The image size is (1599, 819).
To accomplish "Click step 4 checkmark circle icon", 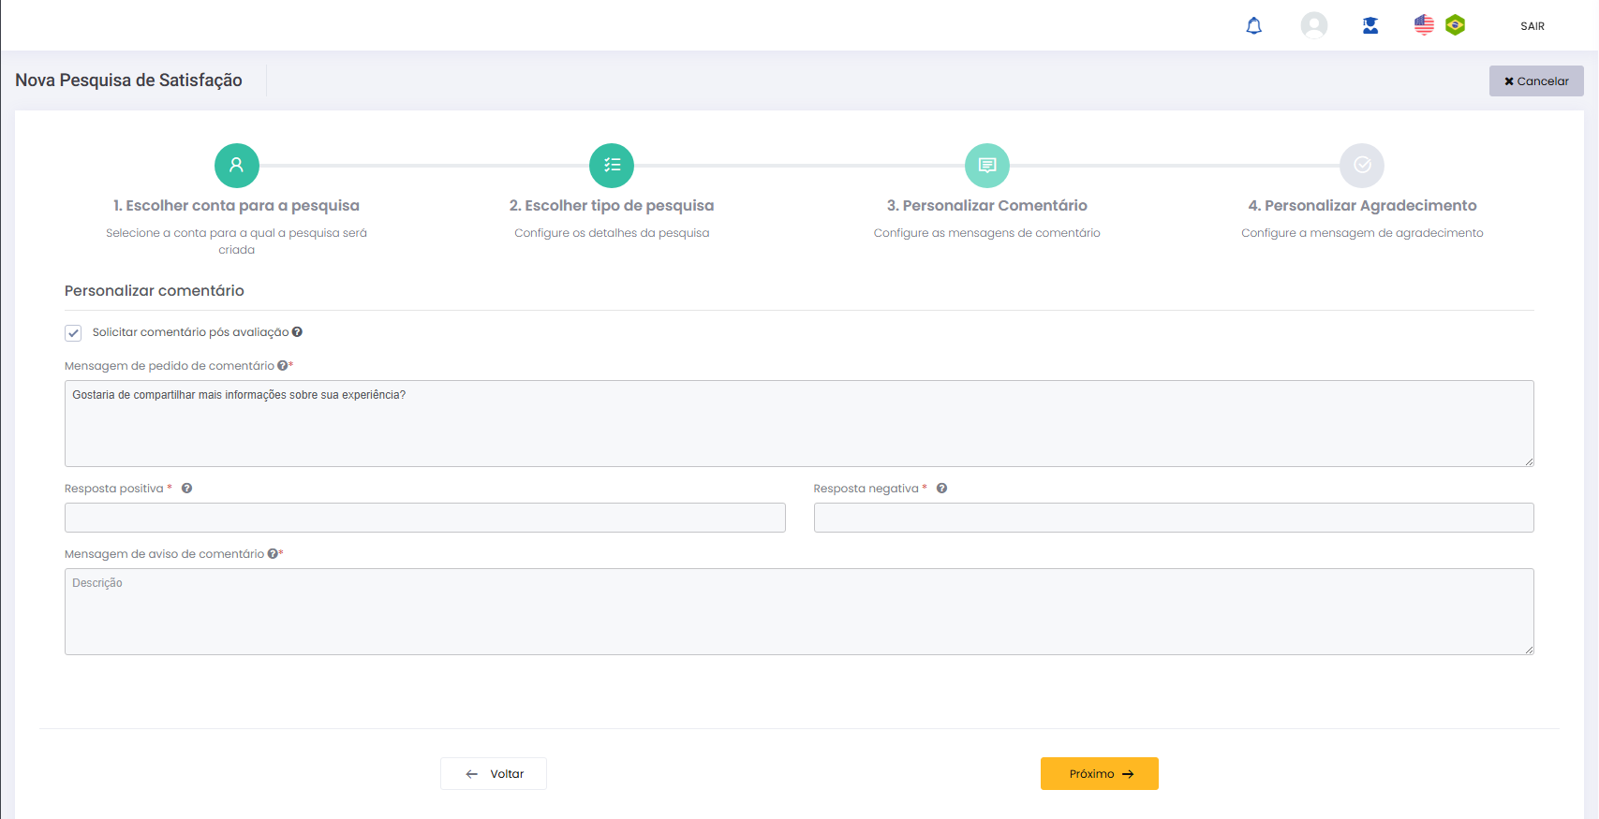I will [x=1362, y=166].
